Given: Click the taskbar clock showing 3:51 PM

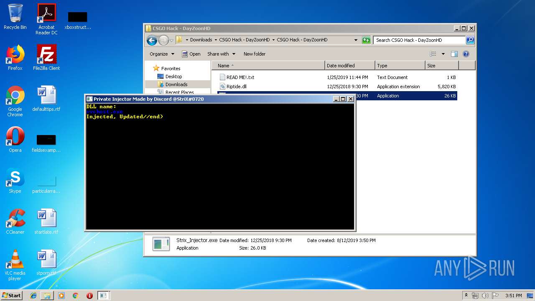Looking at the screenshot, I should click(x=513, y=296).
